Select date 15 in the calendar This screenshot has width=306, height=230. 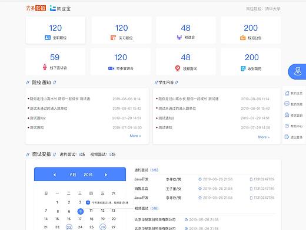[57, 219]
